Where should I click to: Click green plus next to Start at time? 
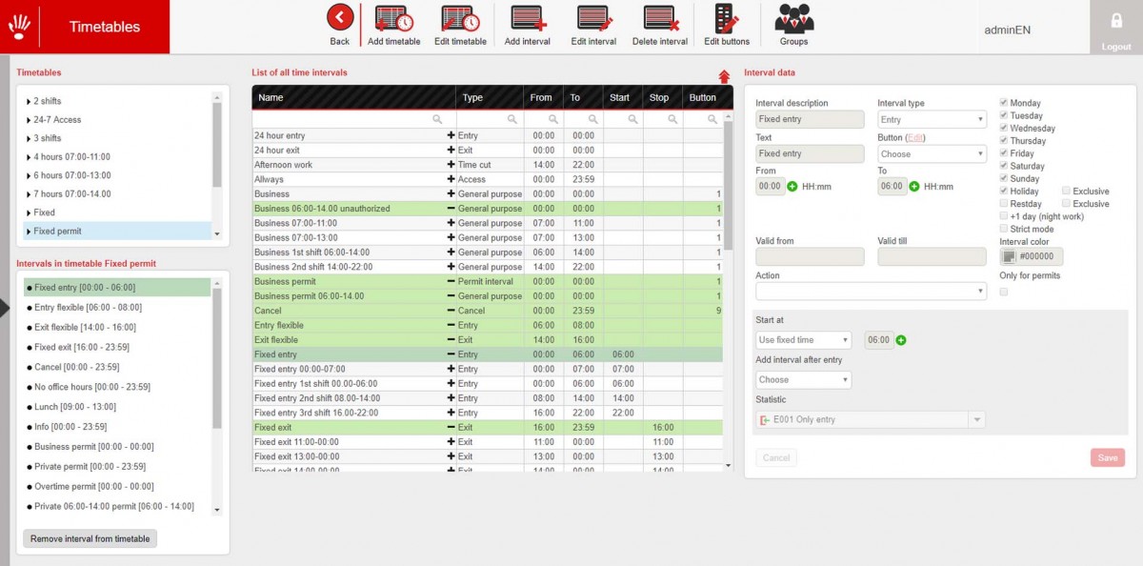[901, 340]
